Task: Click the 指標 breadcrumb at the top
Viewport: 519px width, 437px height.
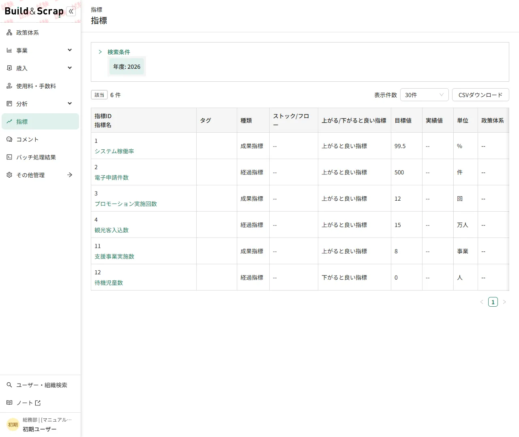Action: [97, 9]
